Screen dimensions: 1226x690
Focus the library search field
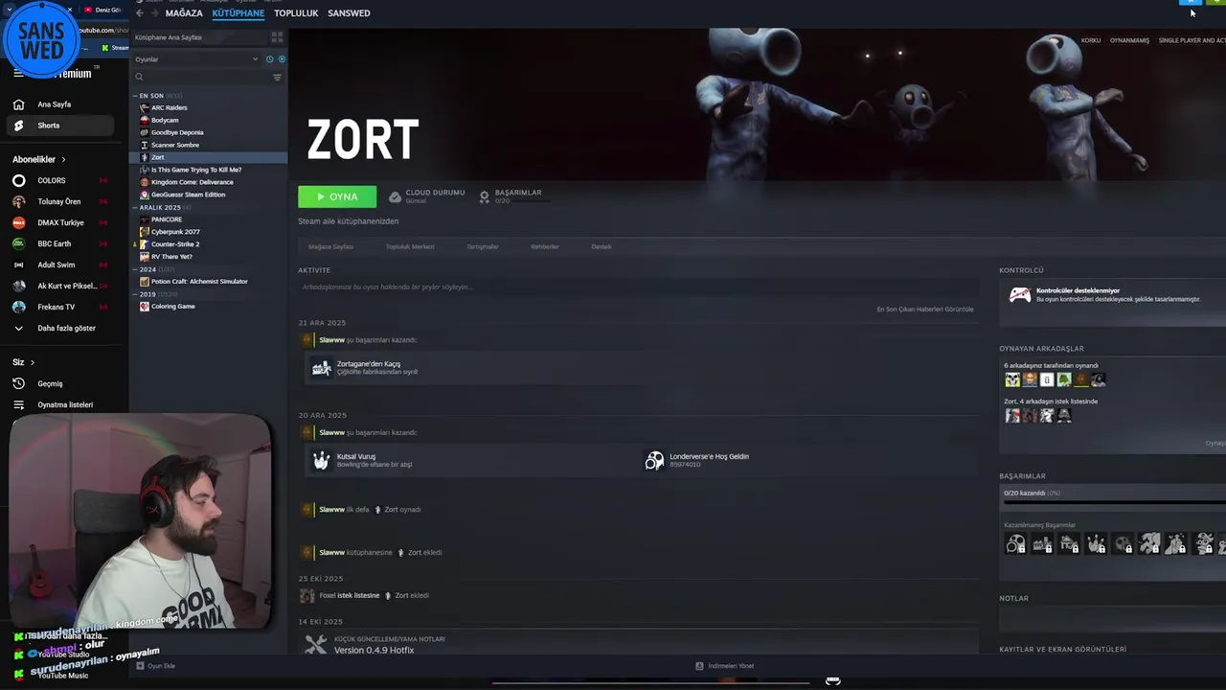201,77
